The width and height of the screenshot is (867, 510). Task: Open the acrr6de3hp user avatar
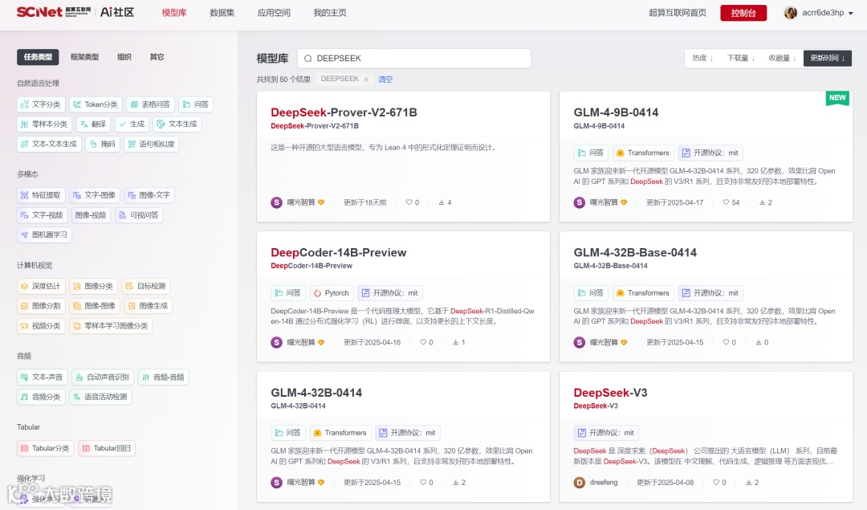tap(791, 13)
